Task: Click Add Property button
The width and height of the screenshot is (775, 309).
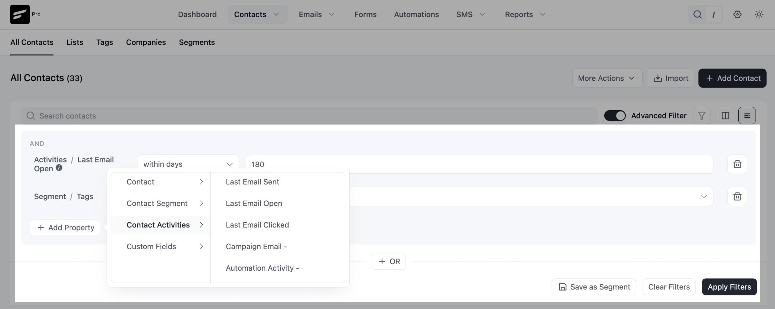Action: 65,227
